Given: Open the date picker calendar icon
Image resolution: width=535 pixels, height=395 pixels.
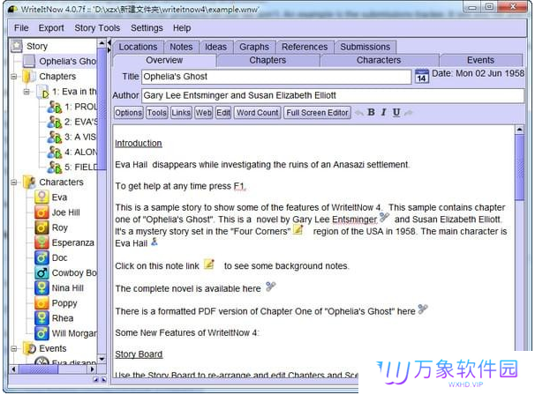Looking at the screenshot, I should [422, 76].
